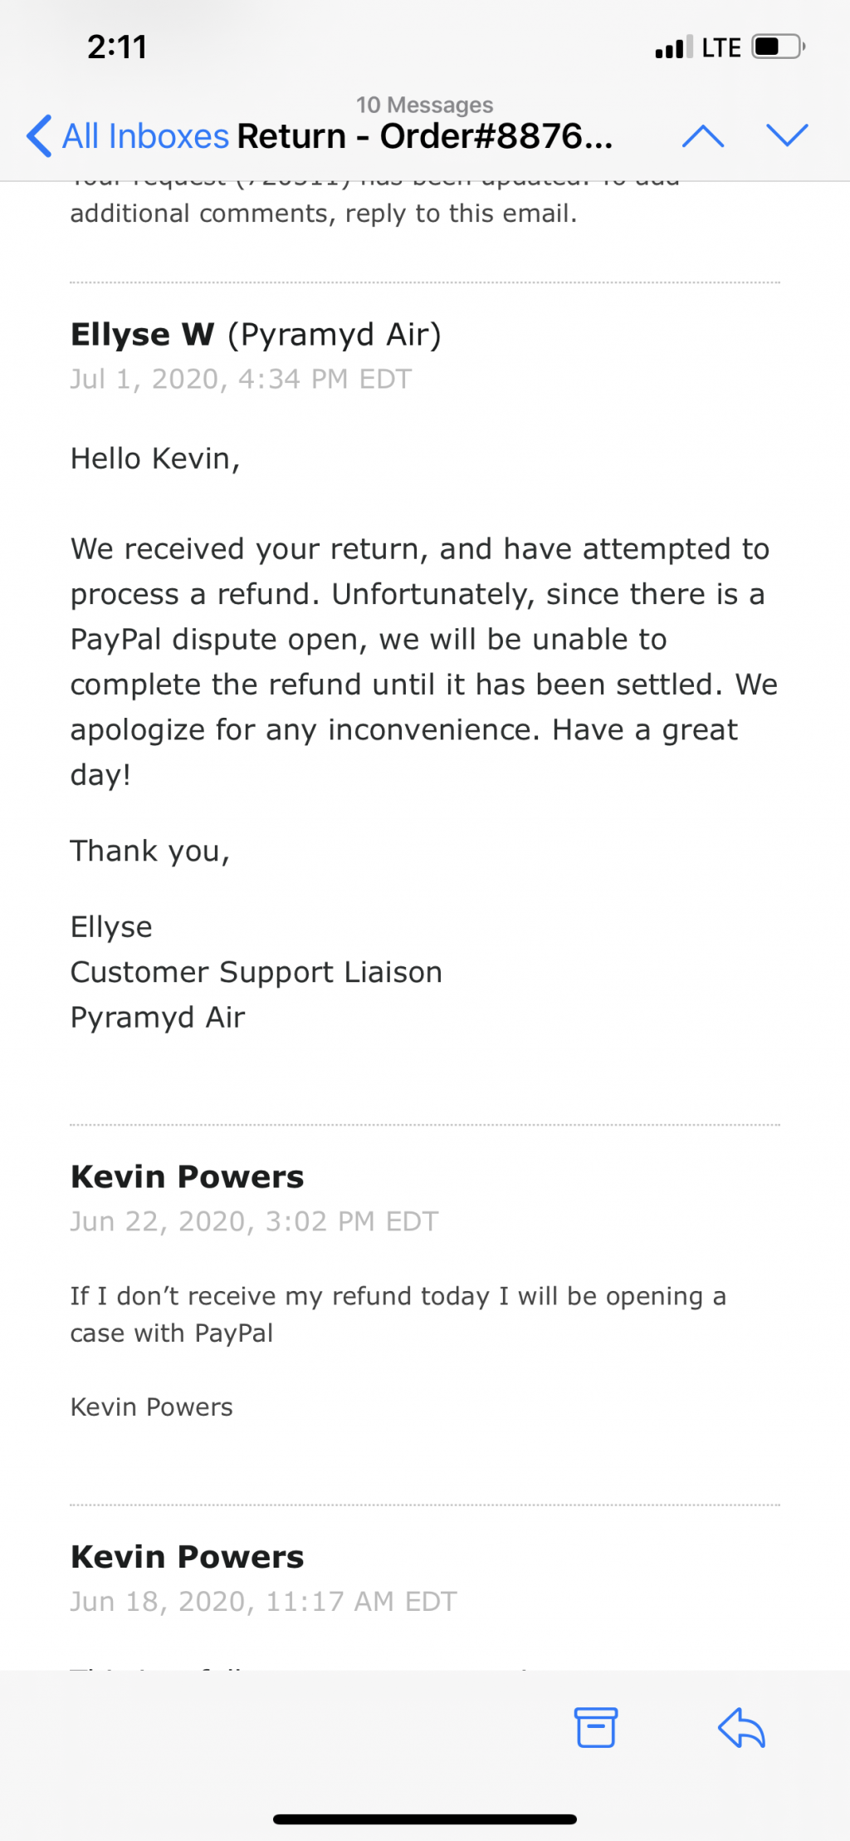This screenshot has height=1841, width=850.
Task: Jump to previous message with up arrow
Action: point(703,136)
